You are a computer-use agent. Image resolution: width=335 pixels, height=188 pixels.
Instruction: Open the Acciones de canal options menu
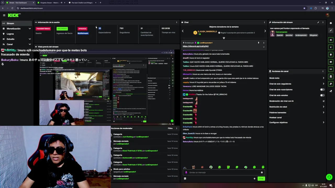(x=323, y=71)
